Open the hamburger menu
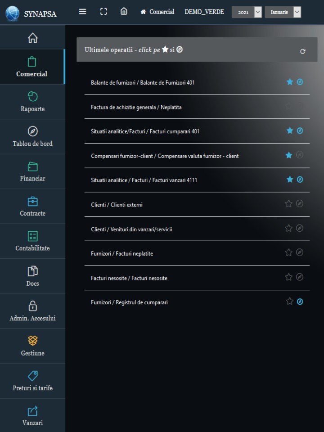The height and width of the screenshot is (432, 324). pyautogui.click(x=82, y=12)
